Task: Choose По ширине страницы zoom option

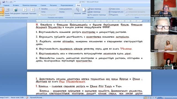Action: click(x=97, y=15)
